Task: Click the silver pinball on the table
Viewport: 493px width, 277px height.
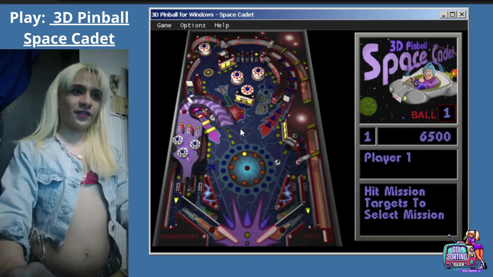Action: (x=277, y=162)
